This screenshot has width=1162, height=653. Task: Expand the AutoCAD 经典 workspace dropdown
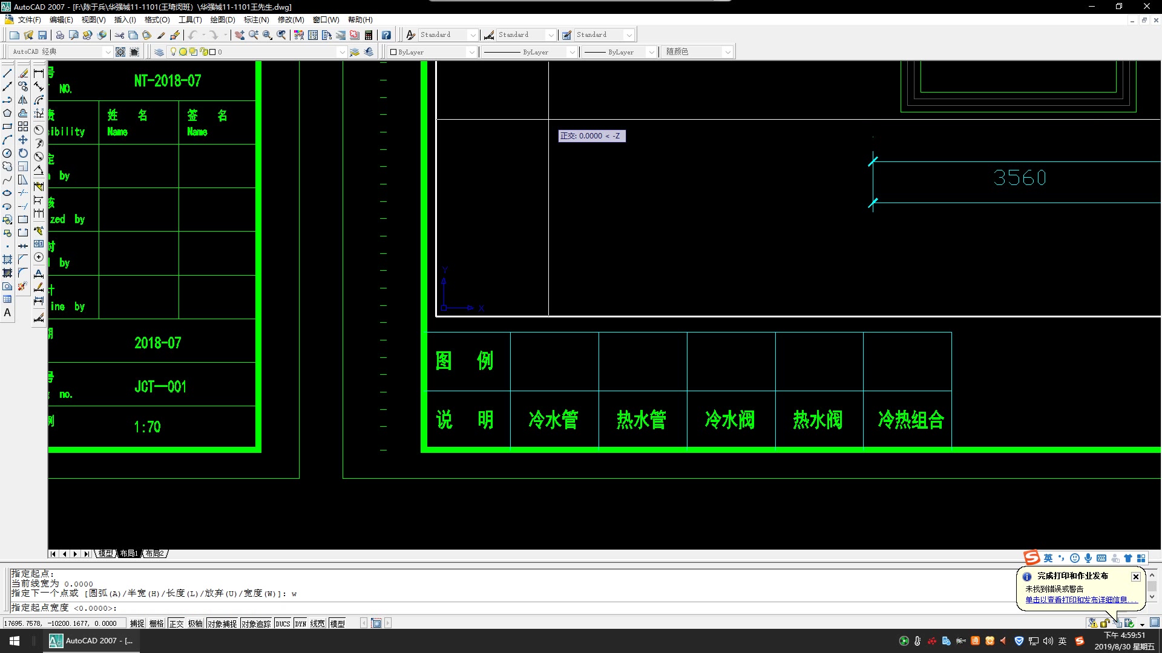pos(108,52)
